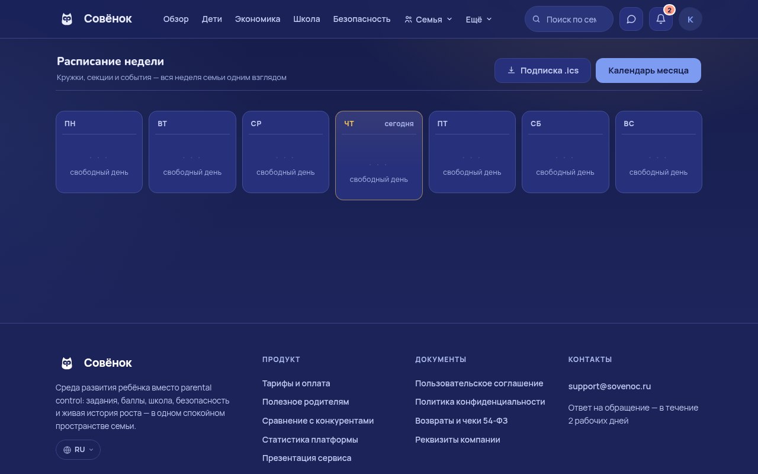Viewport: 758px width, 474px height.
Task: Open Политика конфиденциальности link
Action: click(x=480, y=402)
